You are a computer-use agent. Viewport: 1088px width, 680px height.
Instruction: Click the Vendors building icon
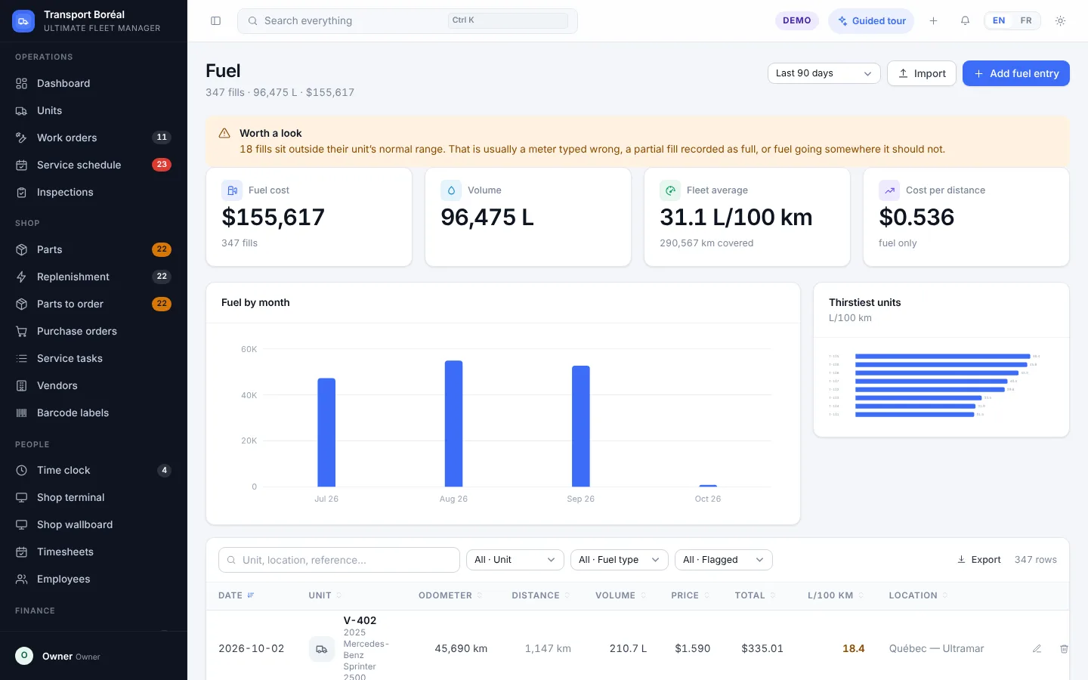pos(22,385)
